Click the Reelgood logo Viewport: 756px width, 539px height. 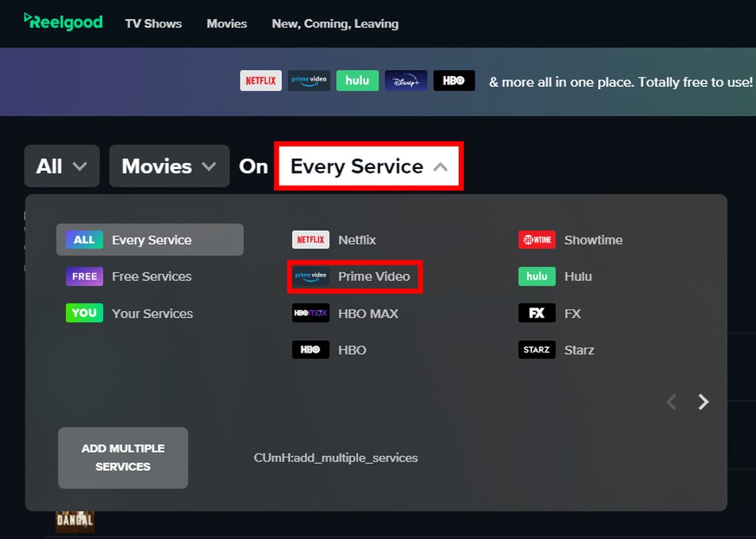click(x=61, y=22)
